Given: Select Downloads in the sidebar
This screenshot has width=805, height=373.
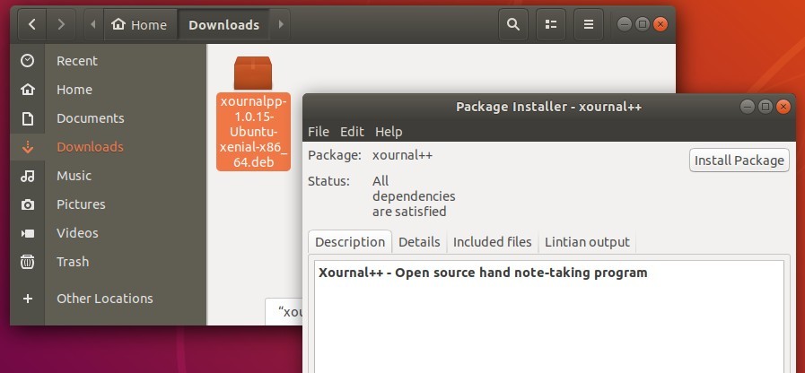Looking at the screenshot, I should tap(108, 147).
